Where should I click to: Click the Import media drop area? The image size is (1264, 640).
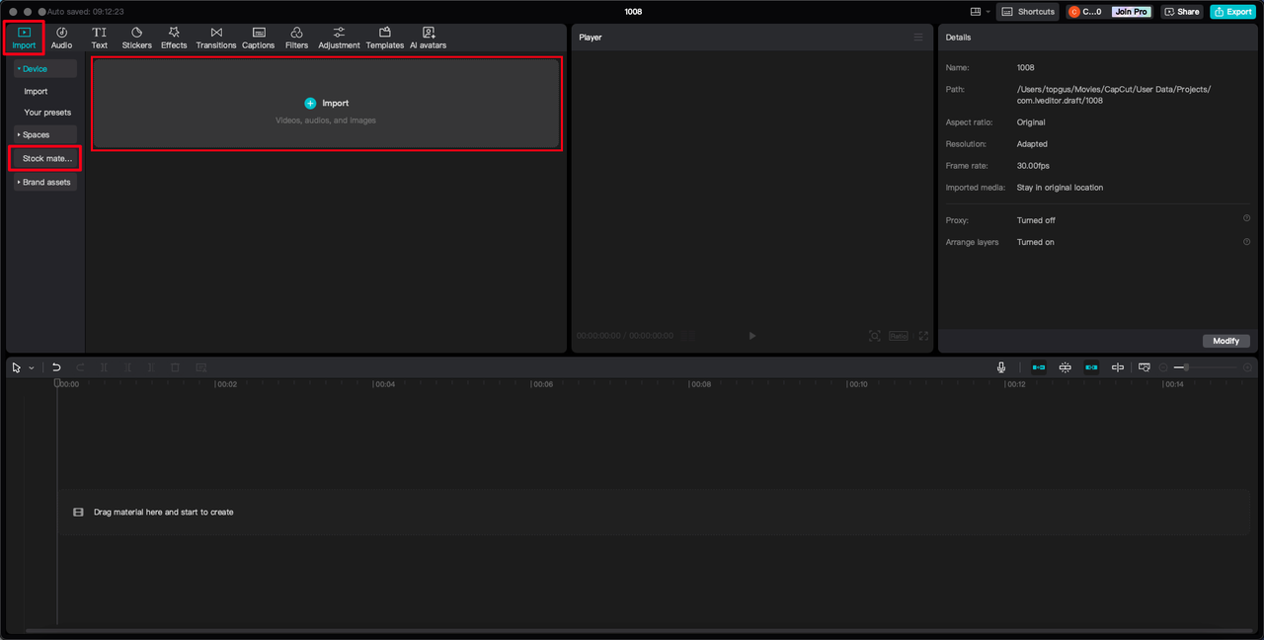point(326,104)
